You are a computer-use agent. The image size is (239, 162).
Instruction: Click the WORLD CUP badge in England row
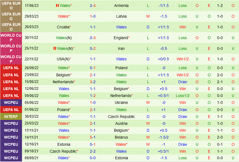[11, 38]
